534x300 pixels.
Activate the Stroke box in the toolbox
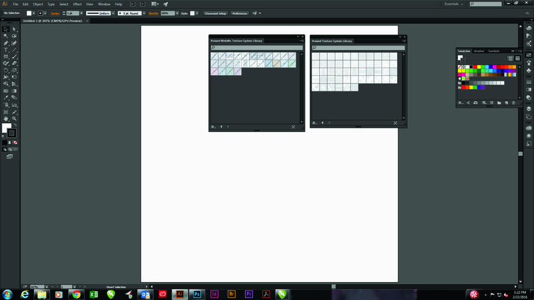coord(11,133)
